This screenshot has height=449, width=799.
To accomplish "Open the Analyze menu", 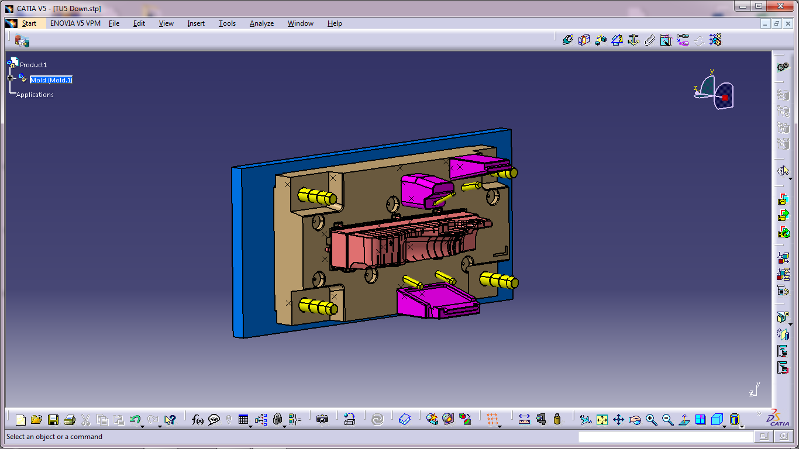I will pos(261,23).
